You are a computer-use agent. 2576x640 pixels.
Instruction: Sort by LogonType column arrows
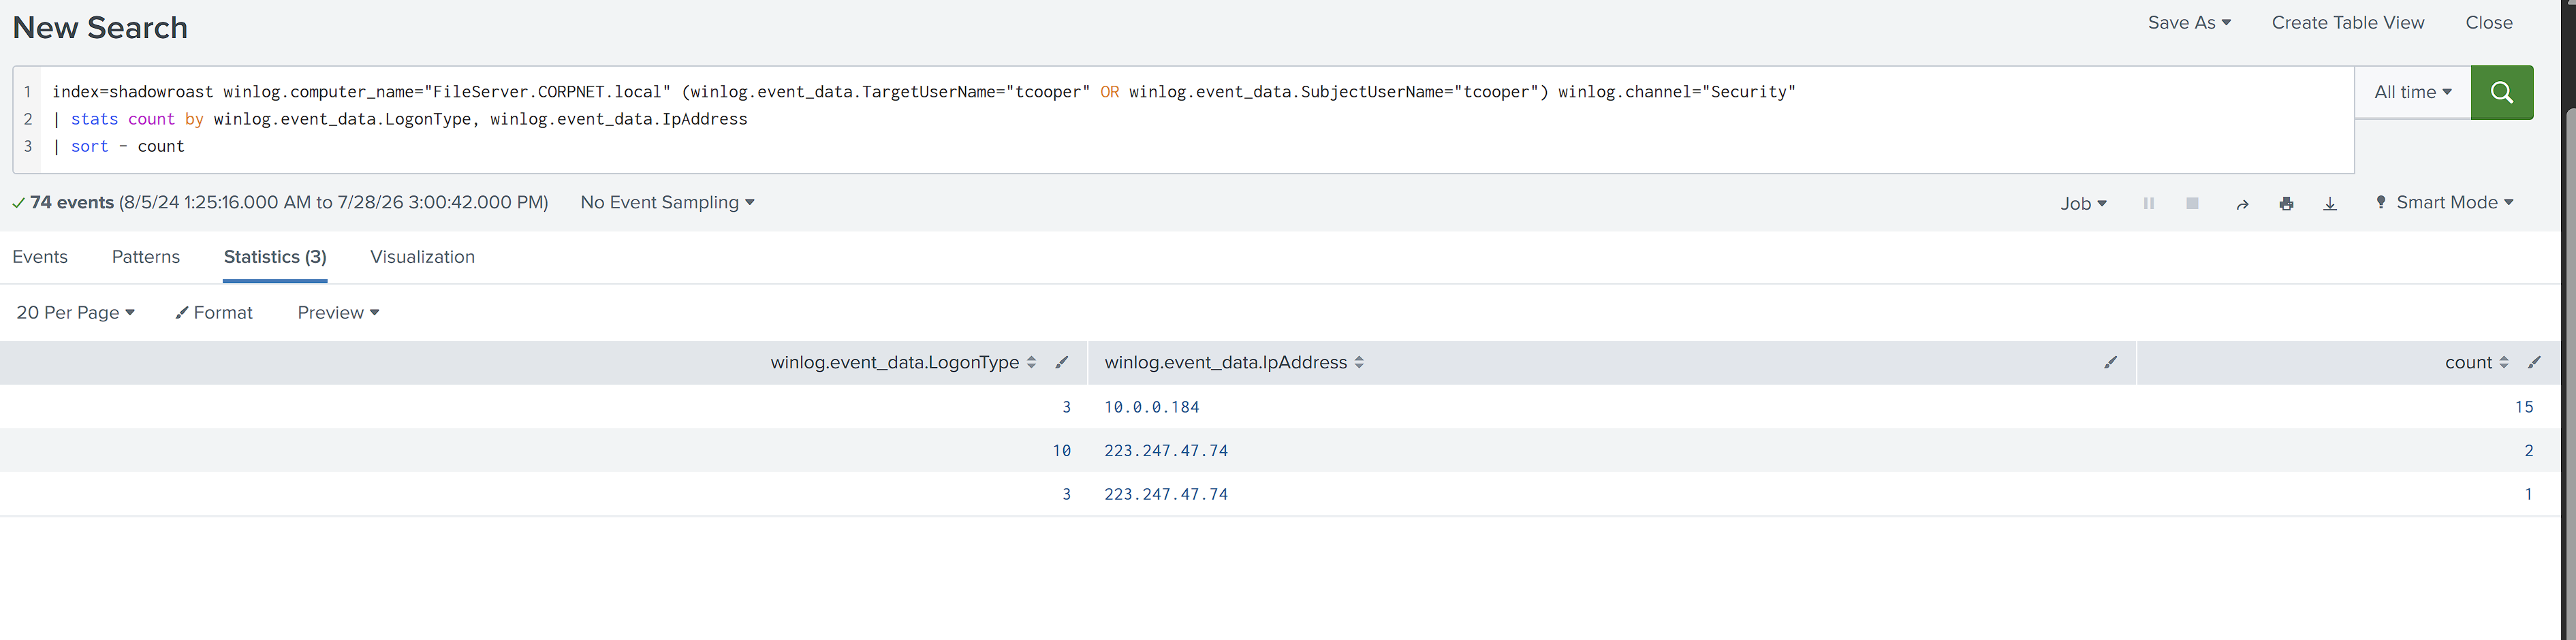1031,362
